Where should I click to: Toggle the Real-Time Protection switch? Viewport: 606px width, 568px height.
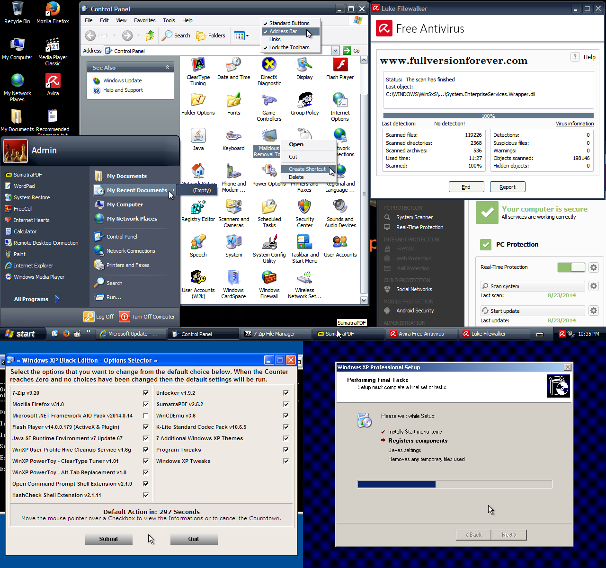point(571,267)
